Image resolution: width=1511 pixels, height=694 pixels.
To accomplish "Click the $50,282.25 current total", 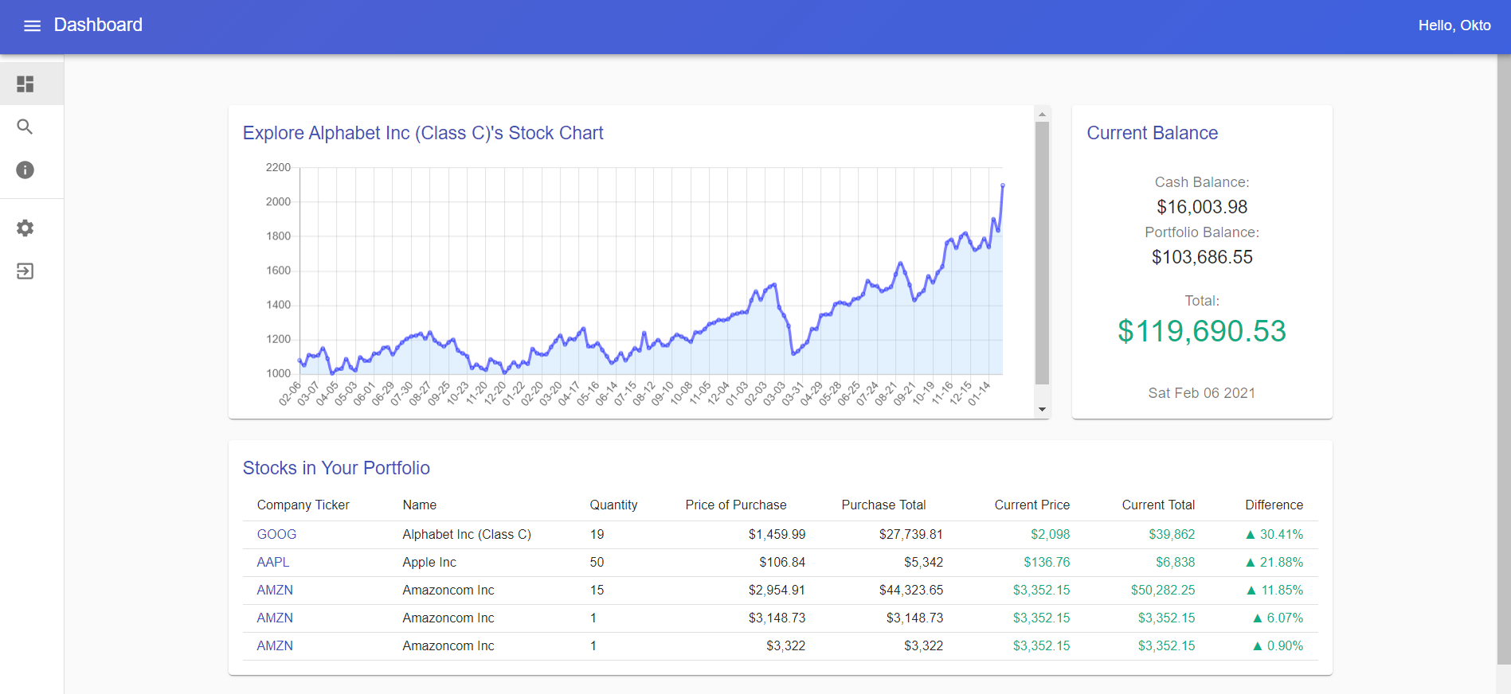I will (1163, 591).
